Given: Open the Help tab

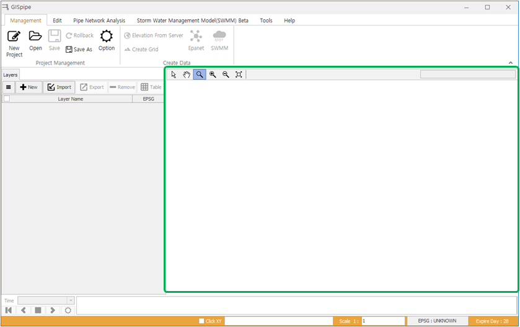Looking at the screenshot, I should (x=289, y=20).
